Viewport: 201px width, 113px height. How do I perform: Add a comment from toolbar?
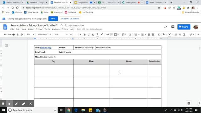(x=111, y=35)
